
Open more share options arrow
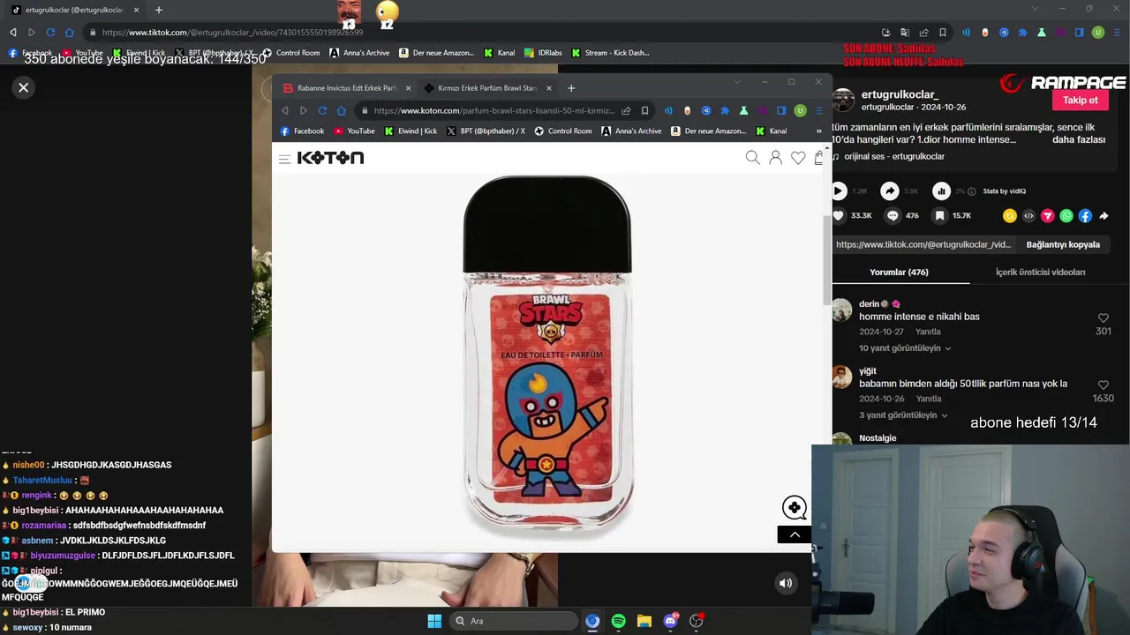pos(1104,215)
